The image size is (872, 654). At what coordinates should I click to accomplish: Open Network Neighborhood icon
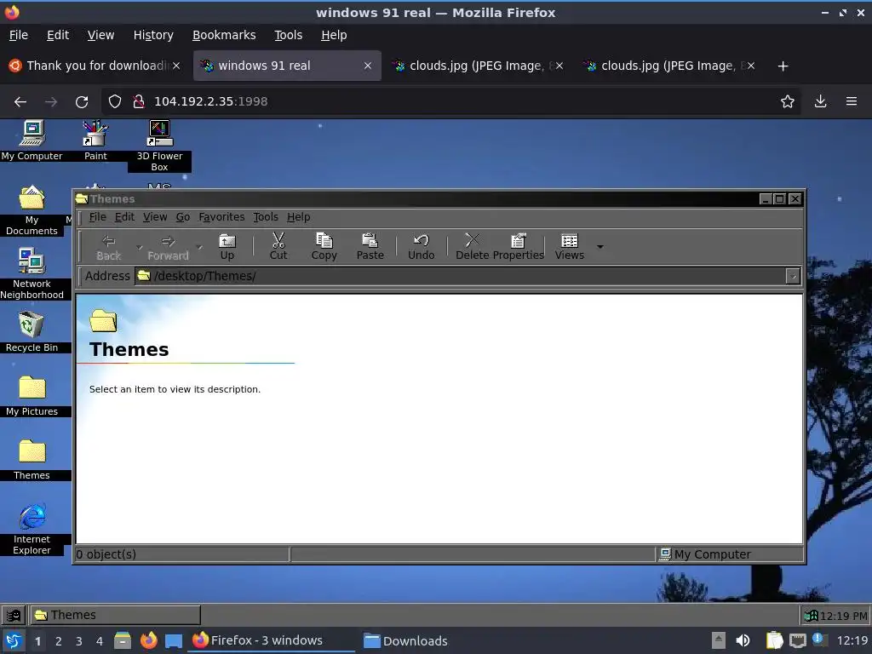click(x=32, y=273)
